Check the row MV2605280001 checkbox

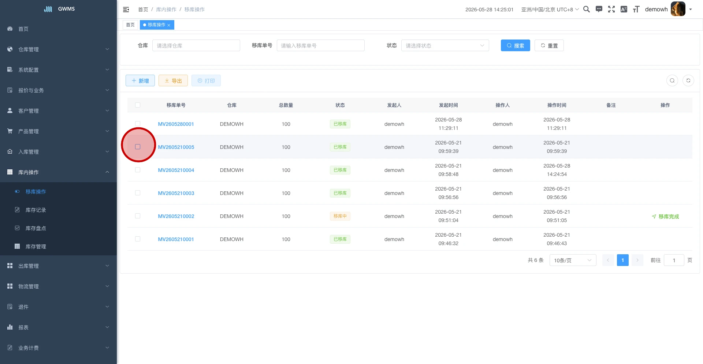[138, 124]
